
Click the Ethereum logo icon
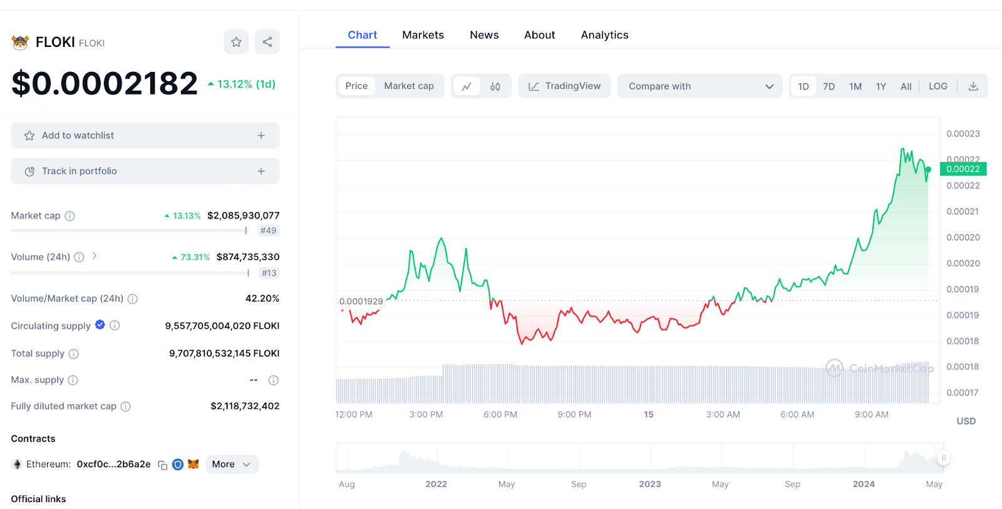[18, 465]
